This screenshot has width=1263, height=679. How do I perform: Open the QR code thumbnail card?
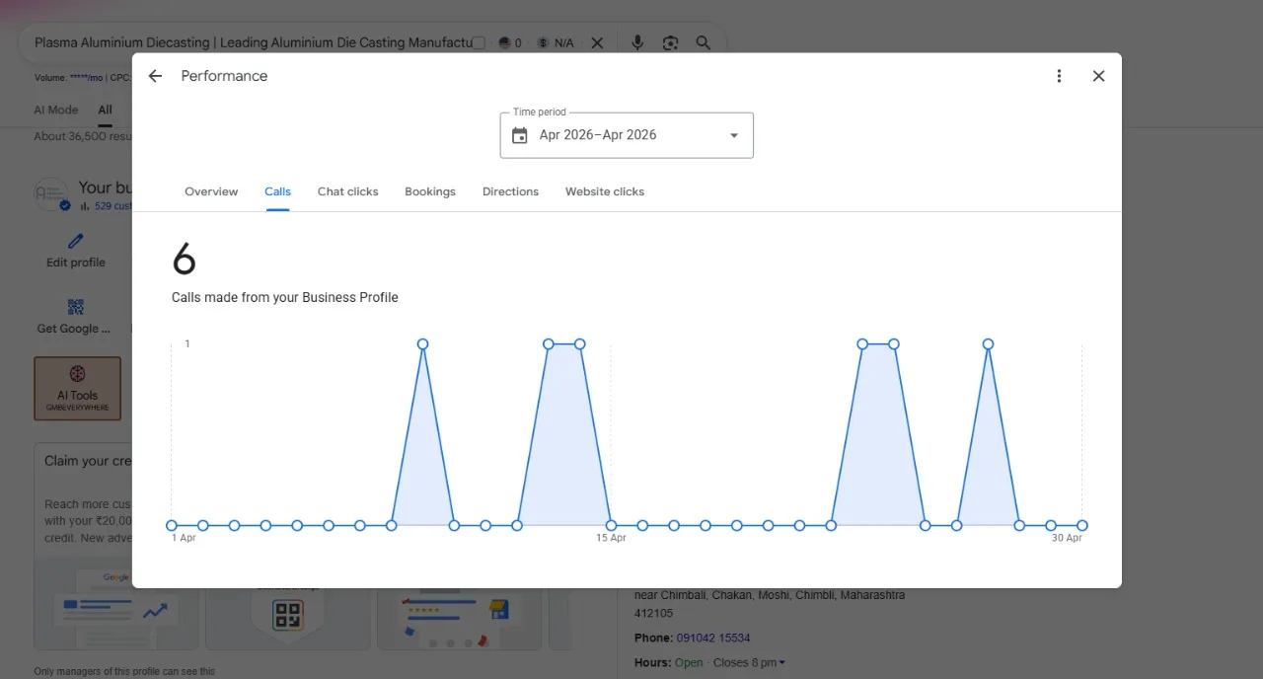(287, 616)
